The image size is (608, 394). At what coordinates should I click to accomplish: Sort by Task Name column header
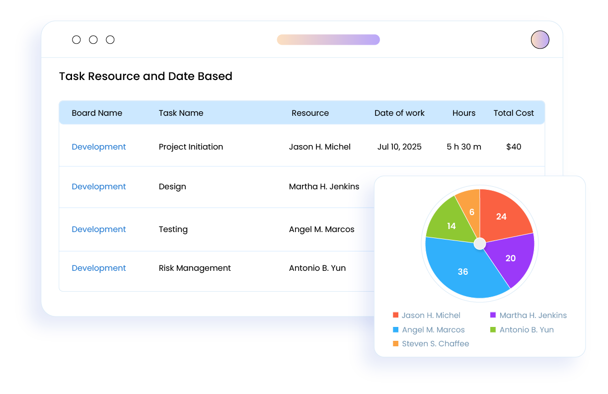click(181, 113)
